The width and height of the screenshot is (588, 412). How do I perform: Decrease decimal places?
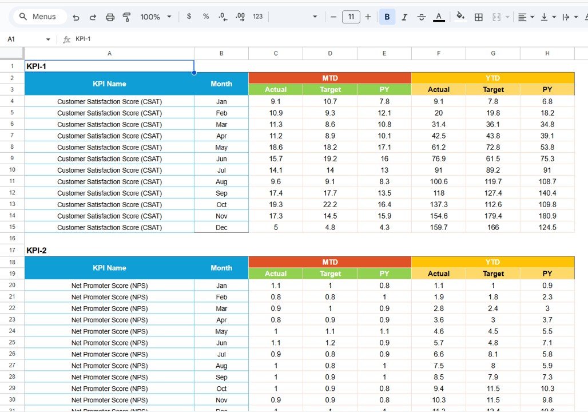click(223, 17)
